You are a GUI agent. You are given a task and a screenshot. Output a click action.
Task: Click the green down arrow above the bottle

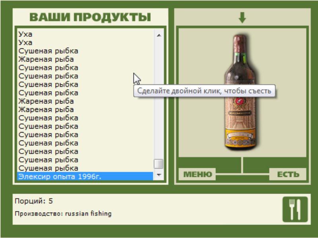coord(242,17)
